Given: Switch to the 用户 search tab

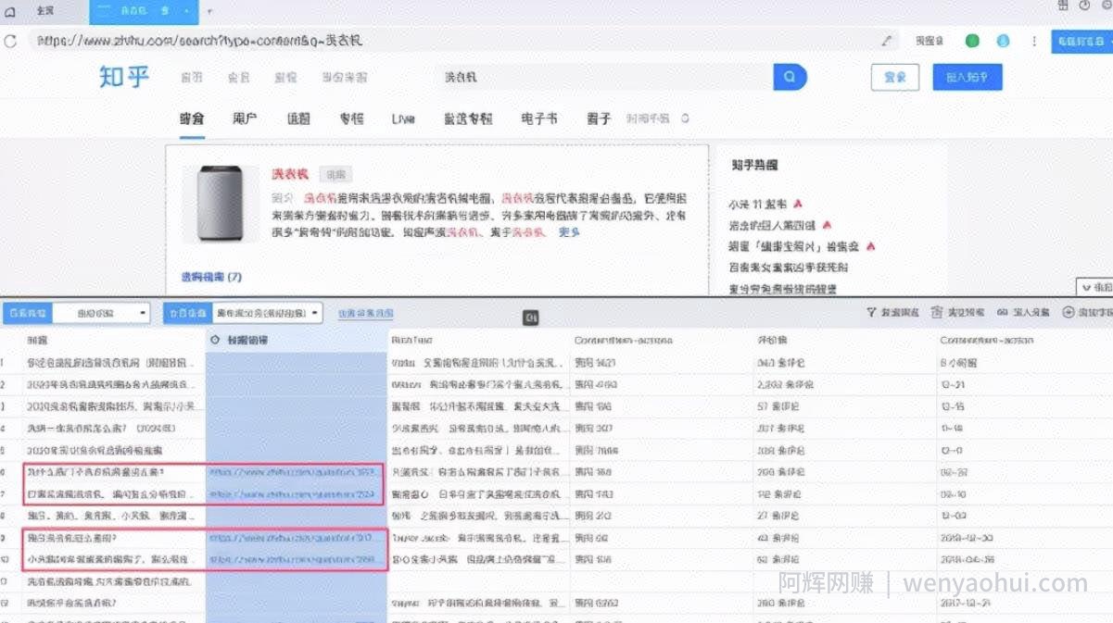Looking at the screenshot, I should (x=245, y=118).
